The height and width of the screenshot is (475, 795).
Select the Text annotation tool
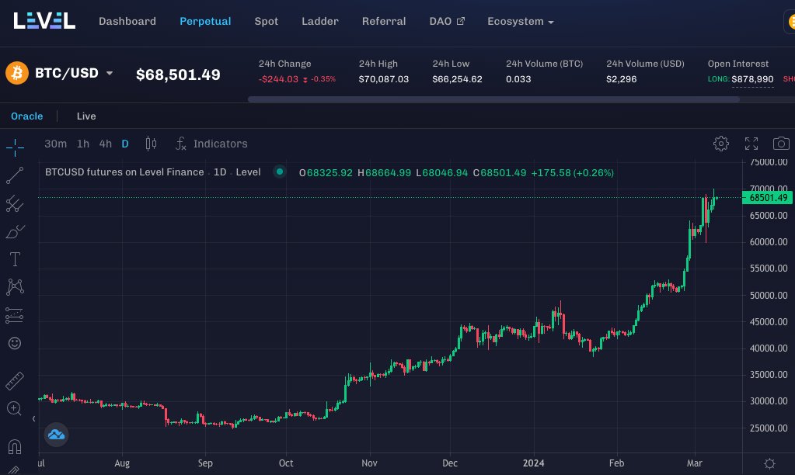coord(15,259)
